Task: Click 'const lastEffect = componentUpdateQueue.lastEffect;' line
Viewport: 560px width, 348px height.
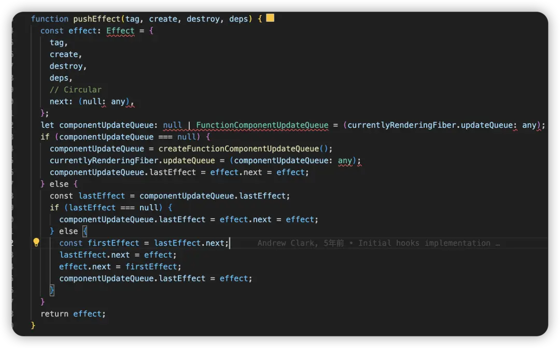Action: tap(170, 196)
